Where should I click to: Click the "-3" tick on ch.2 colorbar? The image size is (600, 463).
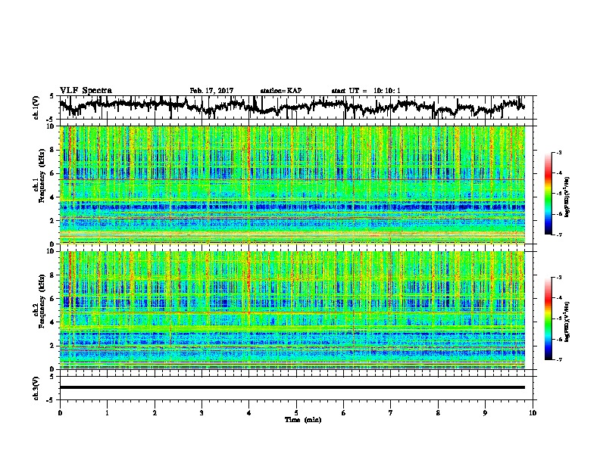(559, 278)
